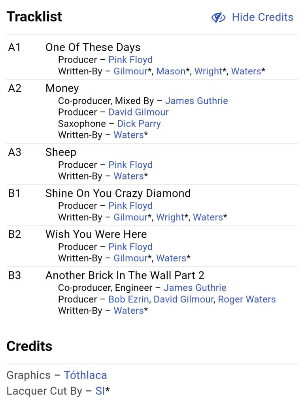Open Roger Waters producer link on track B3
The image size is (304, 405).
click(x=247, y=299)
